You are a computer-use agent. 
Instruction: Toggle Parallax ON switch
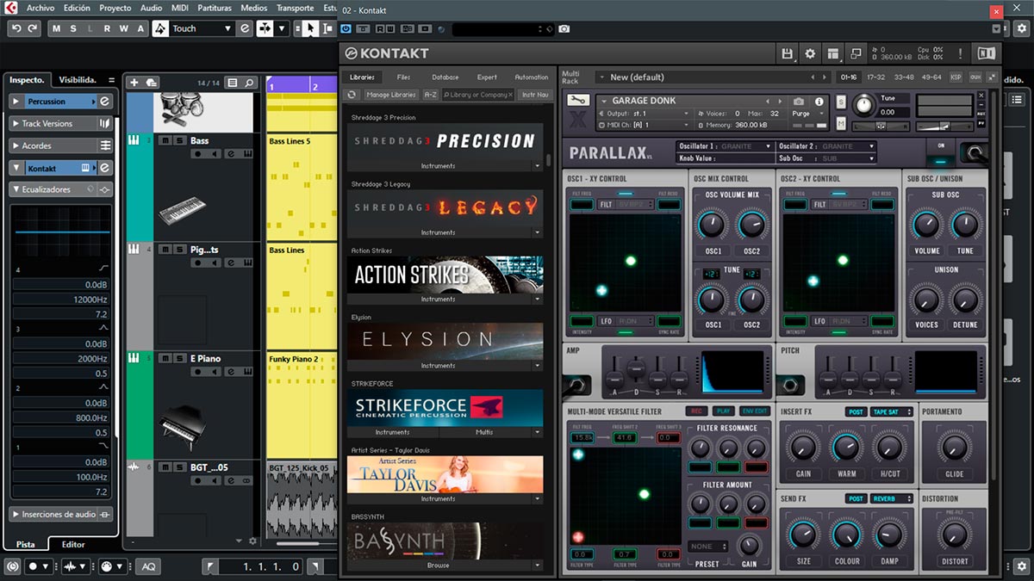coord(941,153)
